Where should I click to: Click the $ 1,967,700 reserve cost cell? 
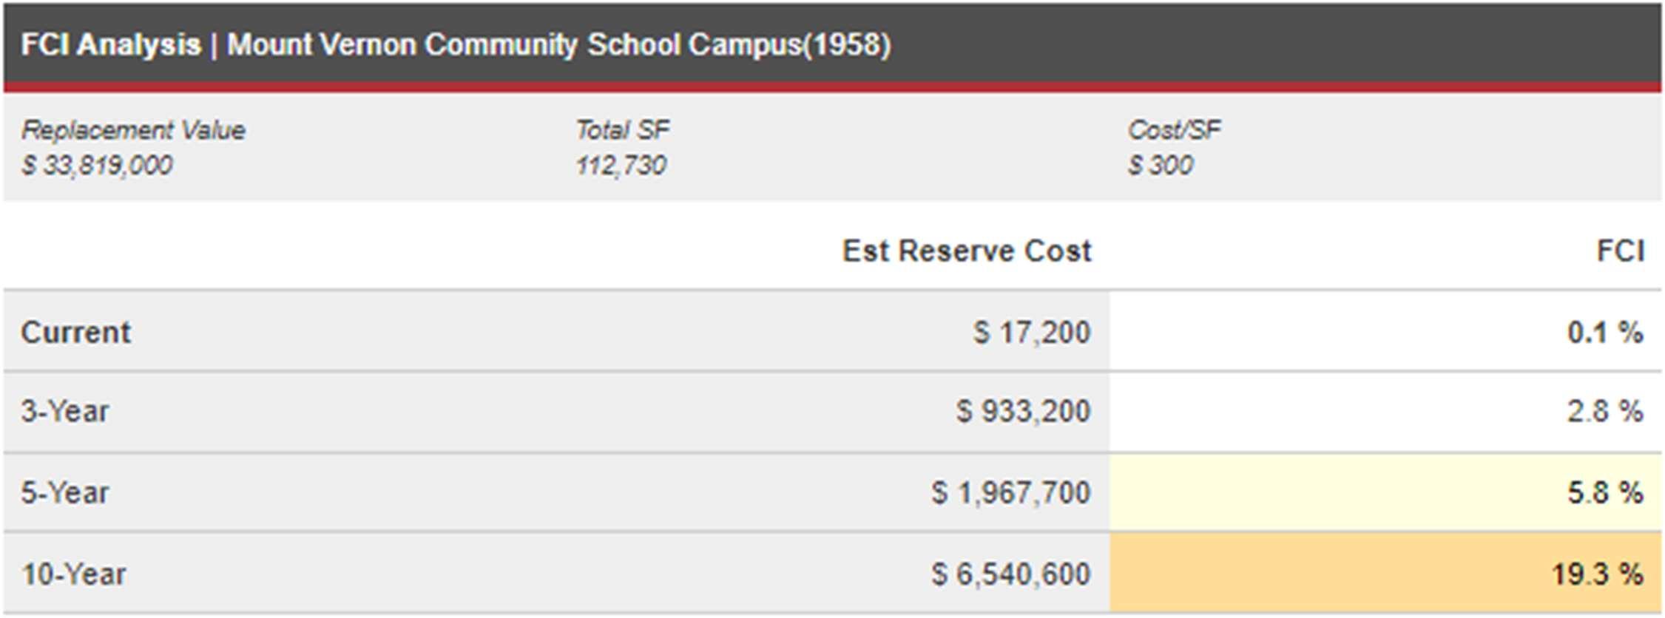coord(1010,493)
